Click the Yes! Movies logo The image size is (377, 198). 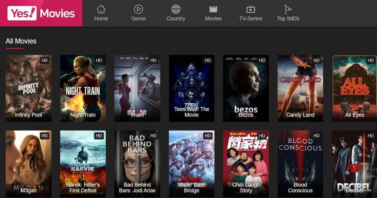click(41, 13)
